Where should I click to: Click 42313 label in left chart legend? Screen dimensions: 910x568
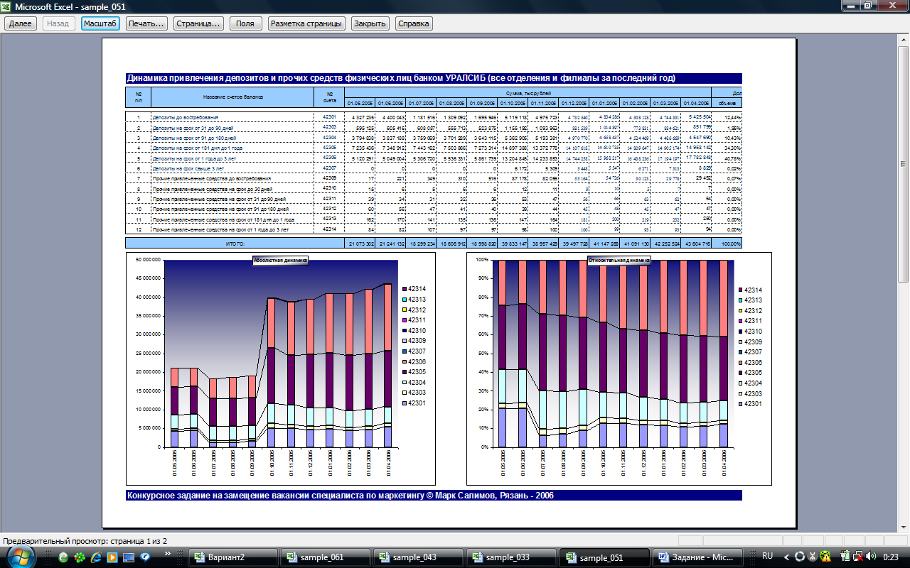(x=419, y=300)
